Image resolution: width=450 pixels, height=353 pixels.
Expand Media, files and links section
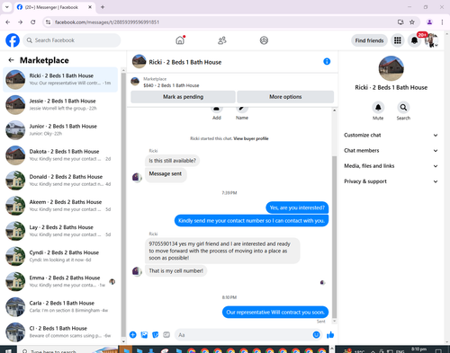[x=391, y=166]
